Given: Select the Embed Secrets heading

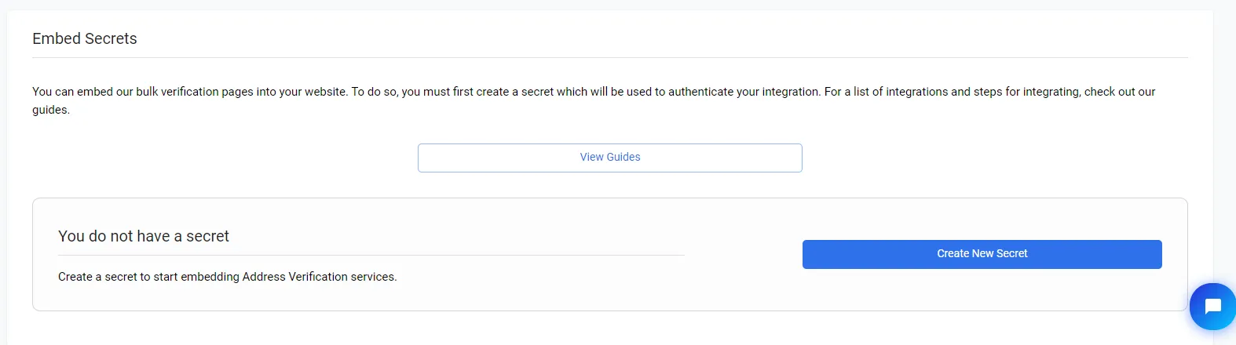Looking at the screenshot, I should tap(85, 38).
